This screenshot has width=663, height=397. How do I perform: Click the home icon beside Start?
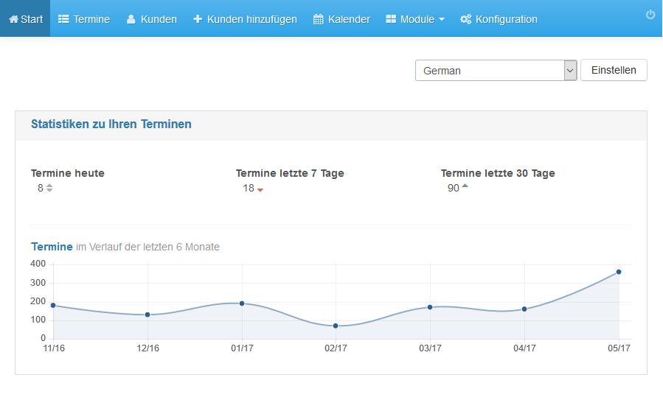[x=13, y=19]
